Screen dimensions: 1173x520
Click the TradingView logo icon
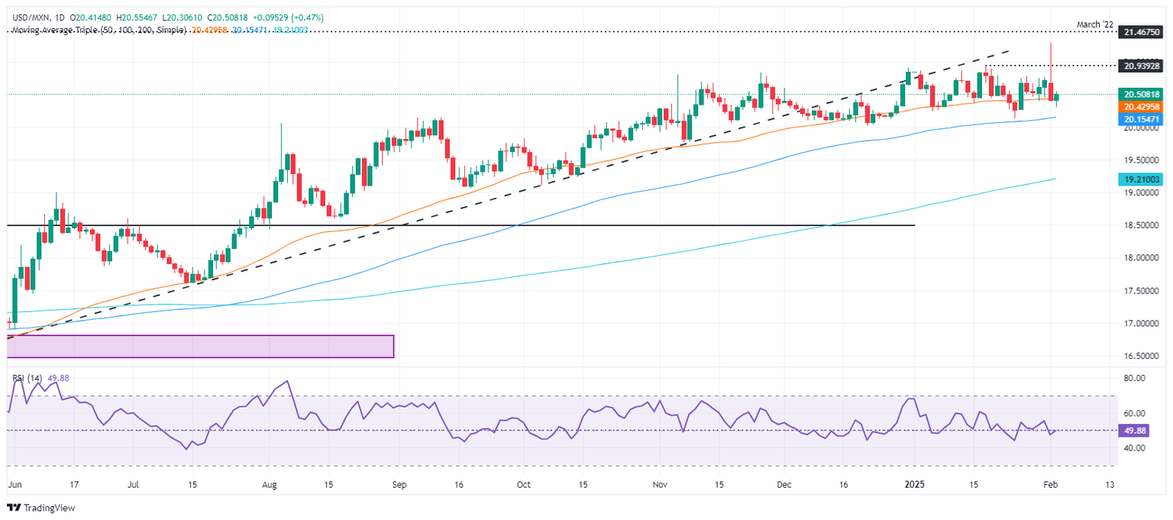click(x=15, y=508)
